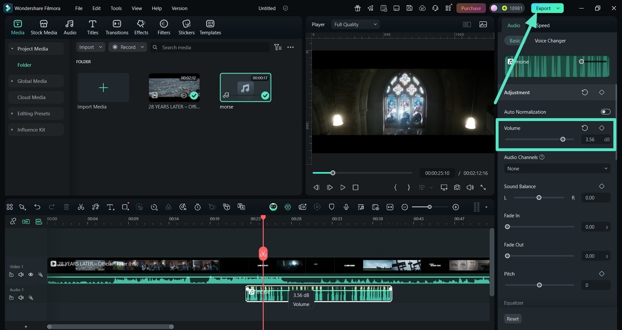Toggle the green snapping icon in timeline toolbar
The height and width of the screenshot is (330, 622).
(288, 207)
